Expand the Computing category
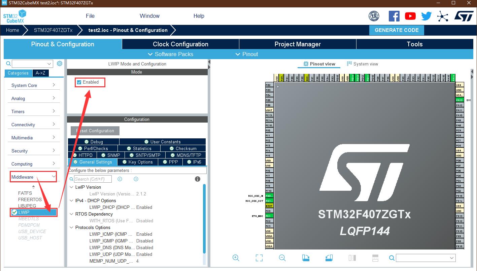477x271 pixels. pos(34,164)
